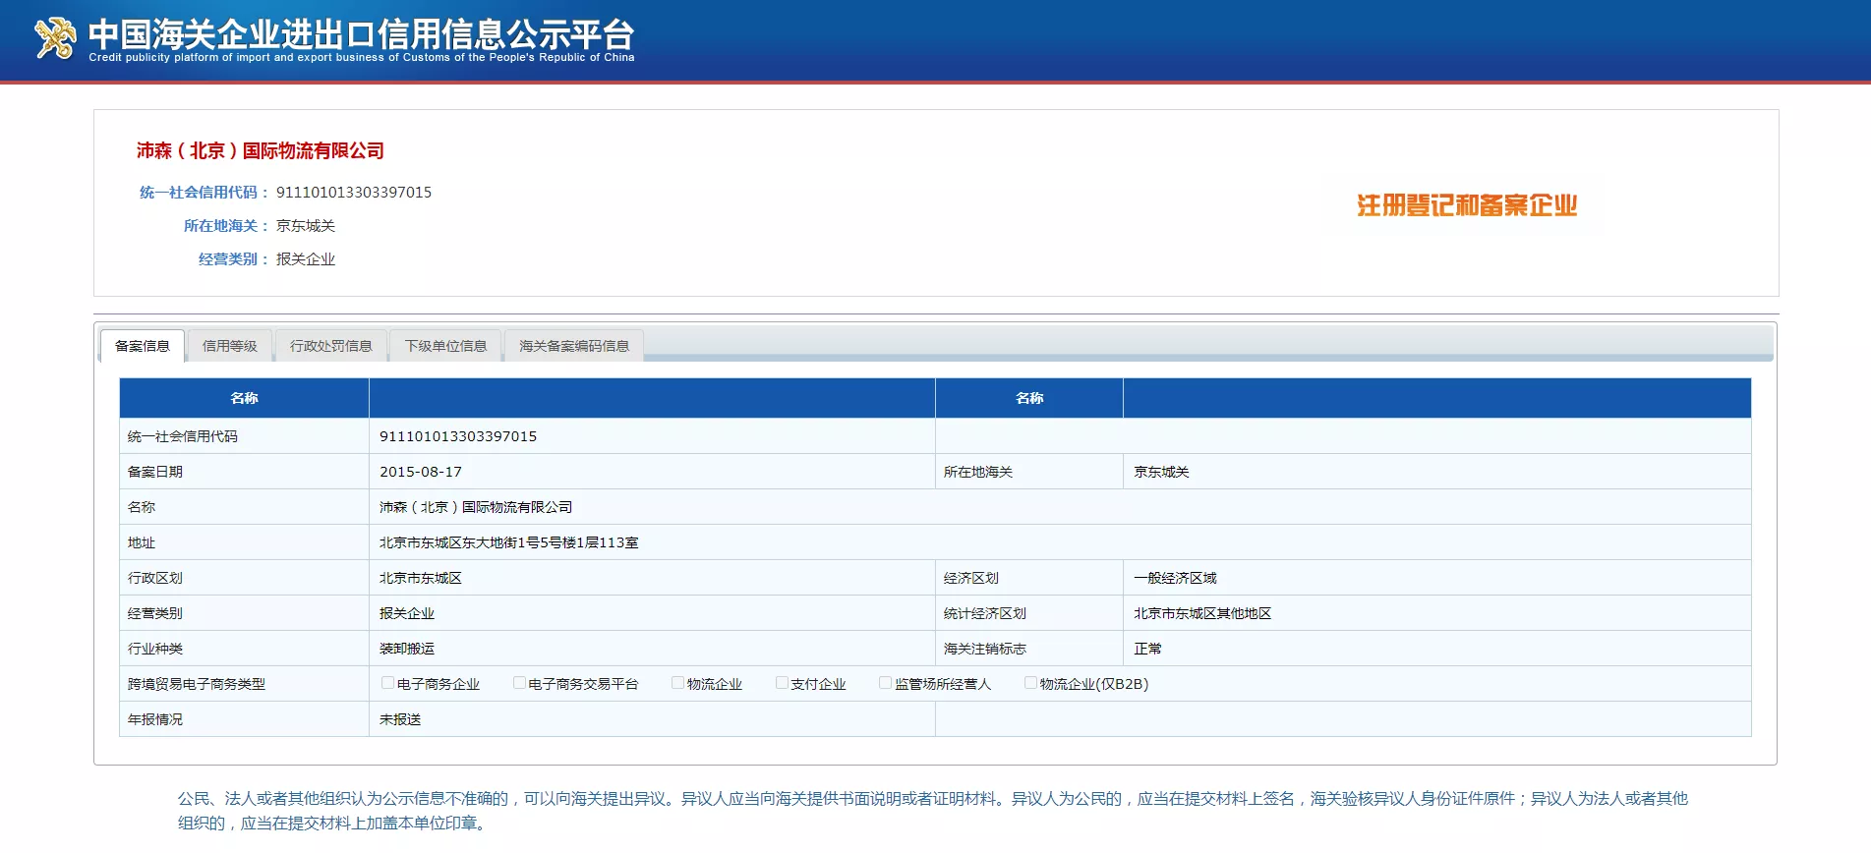The width and height of the screenshot is (1871, 853).
Task: Enable the 物流企业 checkbox
Action: point(677,683)
